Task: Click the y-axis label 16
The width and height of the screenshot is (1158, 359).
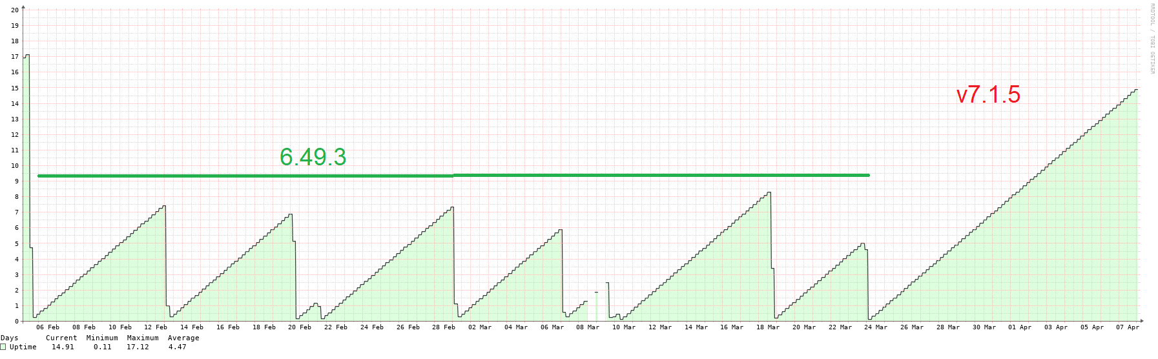Action: [x=15, y=72]
